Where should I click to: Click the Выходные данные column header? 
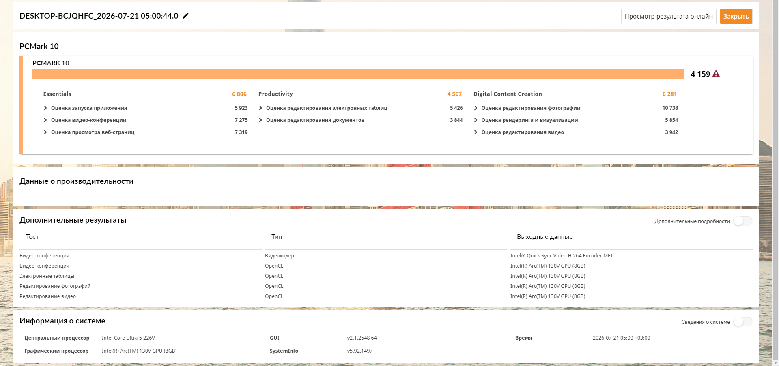point(545,237)
